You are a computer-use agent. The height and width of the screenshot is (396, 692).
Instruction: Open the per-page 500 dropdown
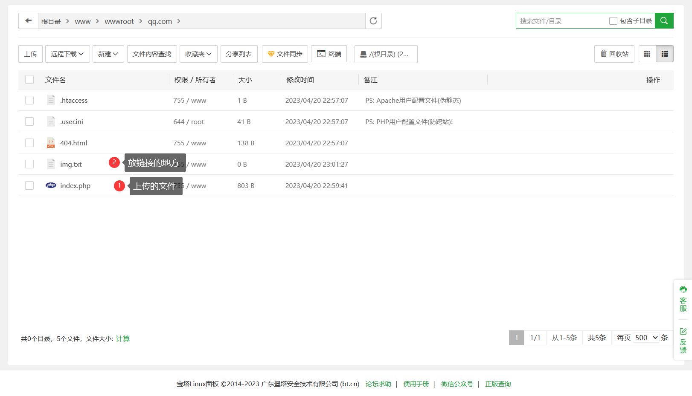pos(646,338)
